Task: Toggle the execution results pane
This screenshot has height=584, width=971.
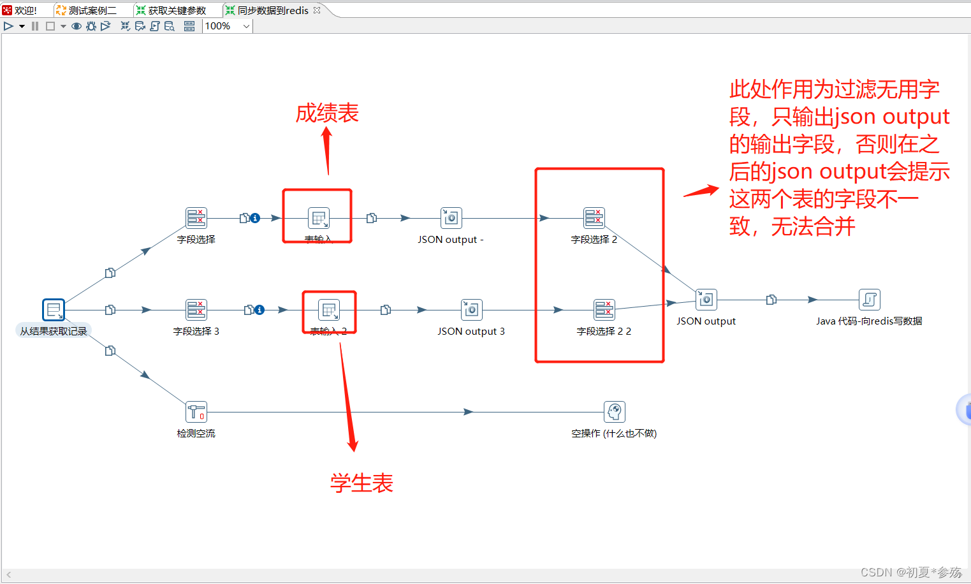Action: coord(189,26)
